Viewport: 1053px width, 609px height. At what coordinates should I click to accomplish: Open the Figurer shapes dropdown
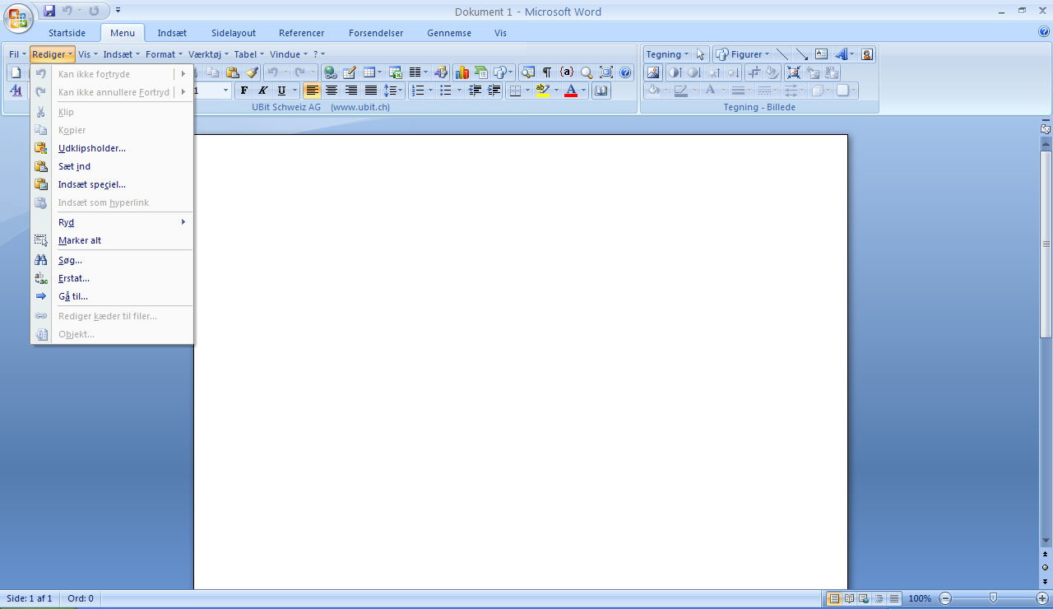742,54
